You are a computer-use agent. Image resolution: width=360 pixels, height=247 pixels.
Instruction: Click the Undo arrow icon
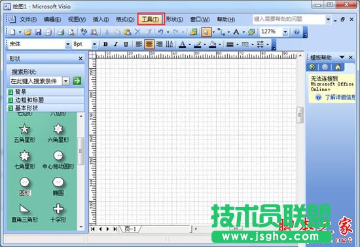click(x=160, y=32)
